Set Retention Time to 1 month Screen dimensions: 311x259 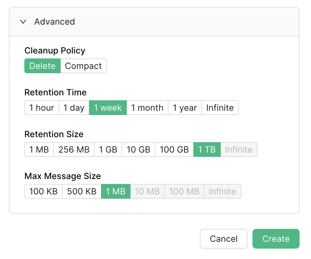pos(147,108)
